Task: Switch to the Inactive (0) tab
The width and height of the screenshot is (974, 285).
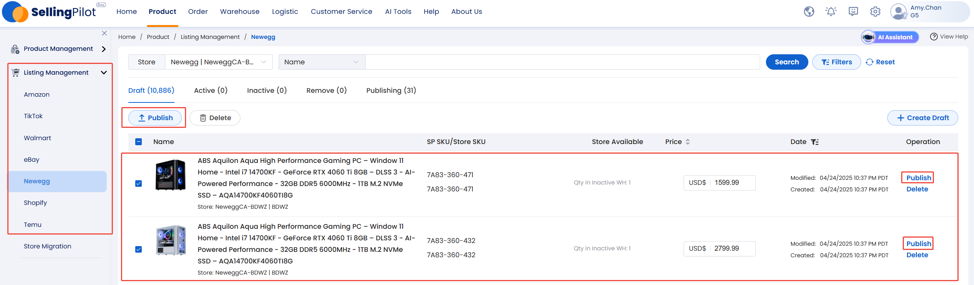Action: (267, 91)
